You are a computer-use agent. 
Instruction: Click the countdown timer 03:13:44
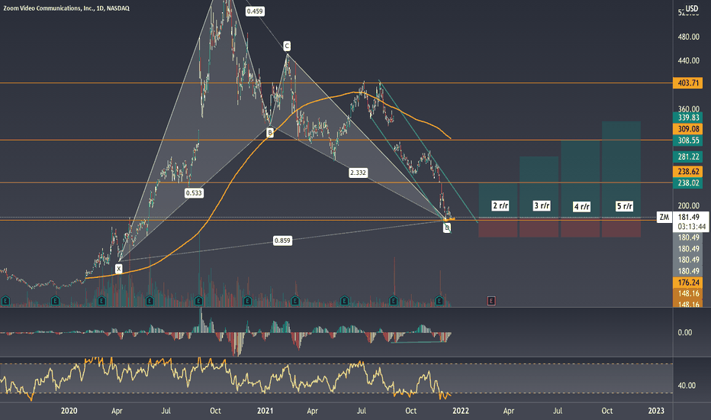click(691, 227)
